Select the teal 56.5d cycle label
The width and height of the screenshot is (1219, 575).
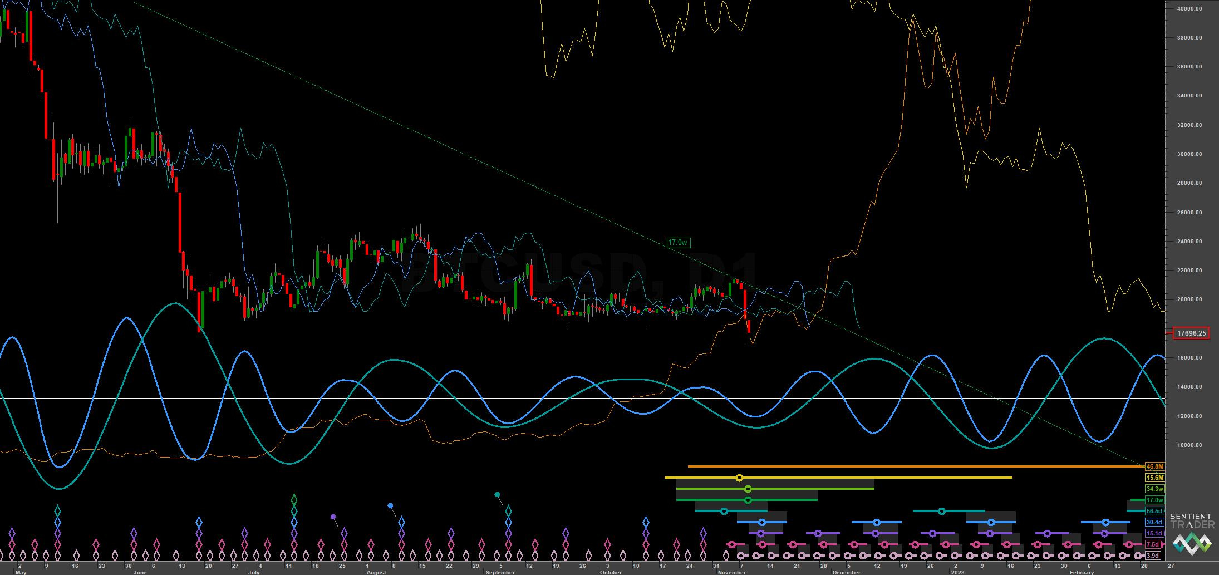coord(1154,511)
